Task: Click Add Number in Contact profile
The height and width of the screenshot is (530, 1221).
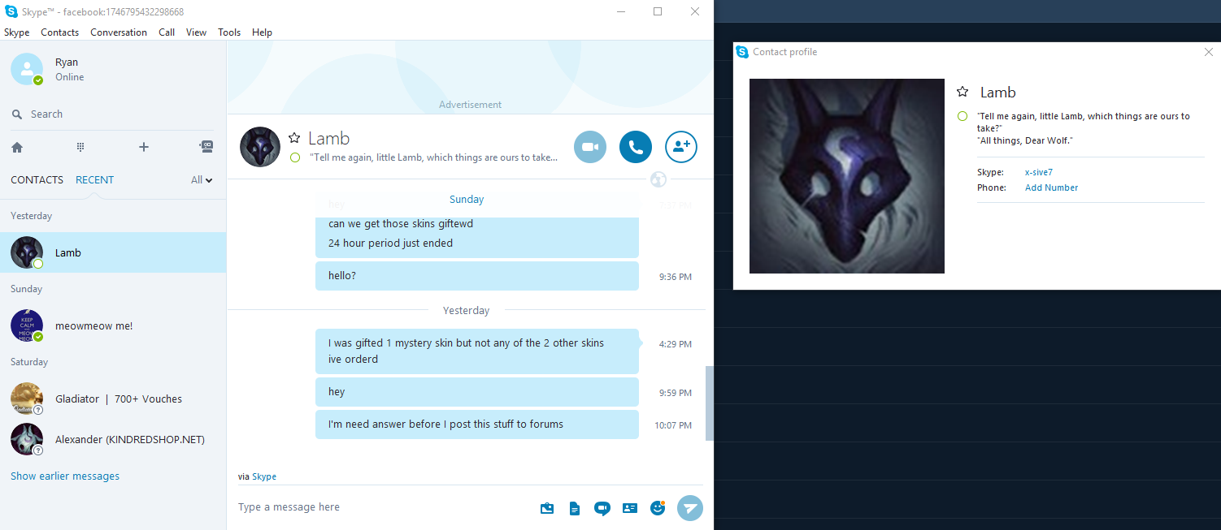Action: coord(1051,187)
